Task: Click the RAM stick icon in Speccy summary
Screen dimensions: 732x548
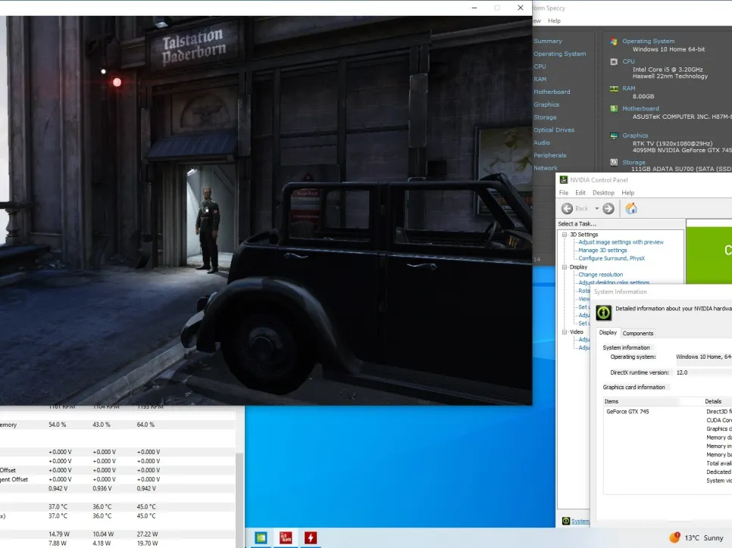Action: pos(614,89)
